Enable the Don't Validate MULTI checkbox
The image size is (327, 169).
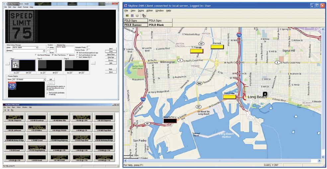(77, 57)
